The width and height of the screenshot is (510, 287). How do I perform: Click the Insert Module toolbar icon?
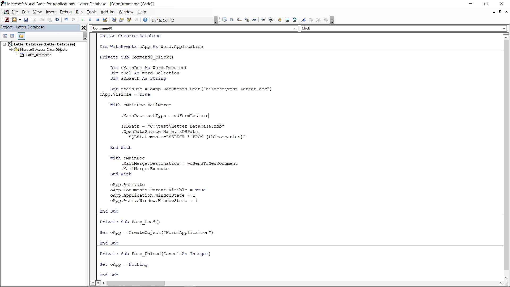pos(14,20)
